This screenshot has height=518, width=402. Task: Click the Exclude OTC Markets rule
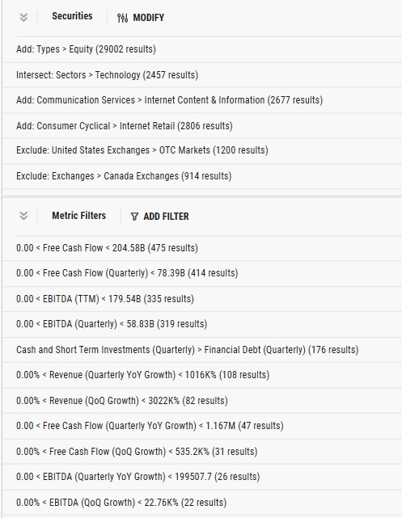pyautogui.click(x=202, y=150)
